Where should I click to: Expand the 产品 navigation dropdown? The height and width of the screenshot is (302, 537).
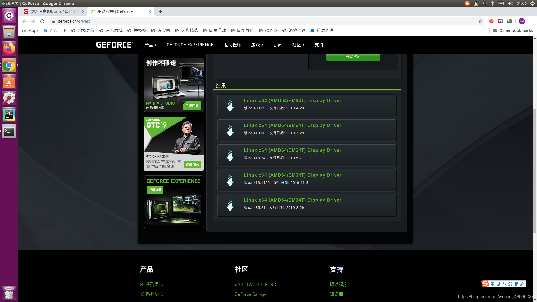(x=150, y=45)
